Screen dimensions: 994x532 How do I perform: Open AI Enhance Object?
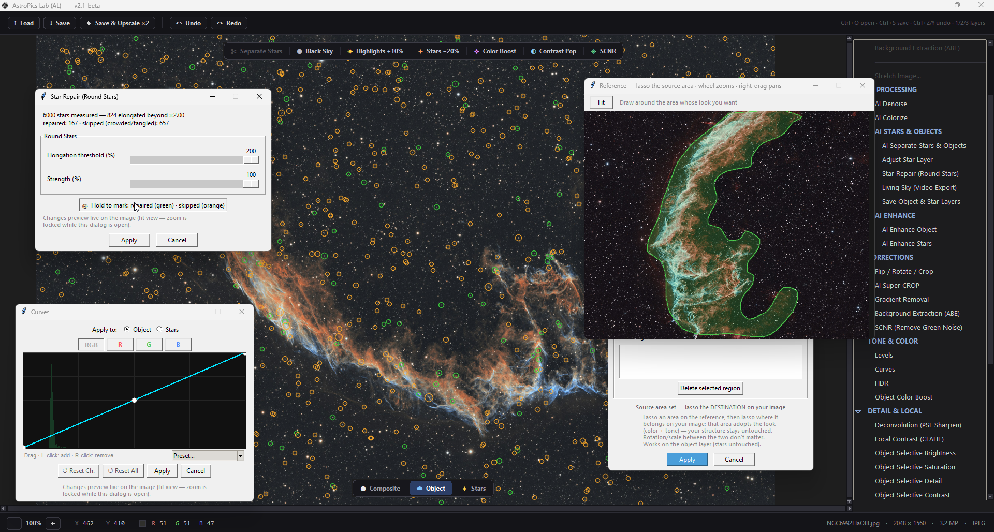tap(909, 229)
